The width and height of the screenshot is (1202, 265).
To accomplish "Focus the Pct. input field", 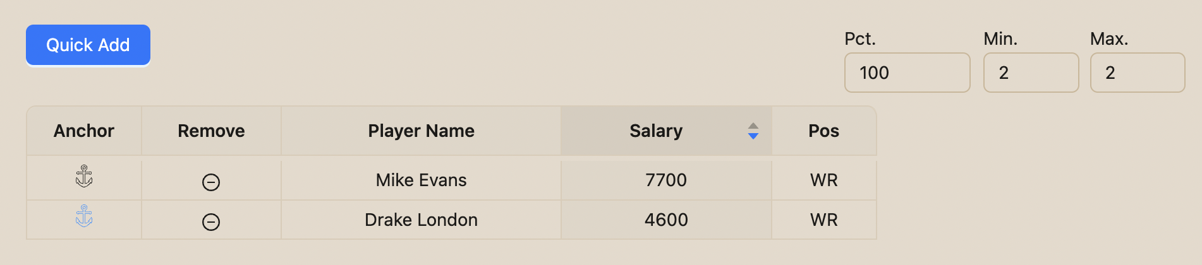I will point(907,73).
